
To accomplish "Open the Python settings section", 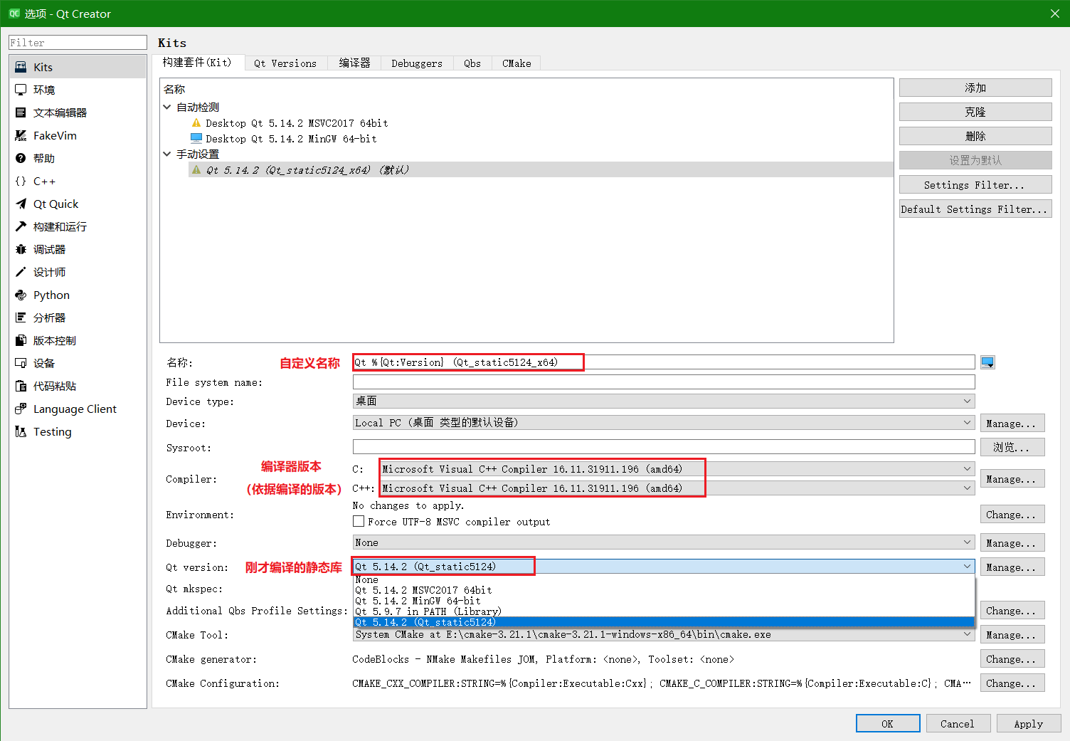I will (51, 295).
